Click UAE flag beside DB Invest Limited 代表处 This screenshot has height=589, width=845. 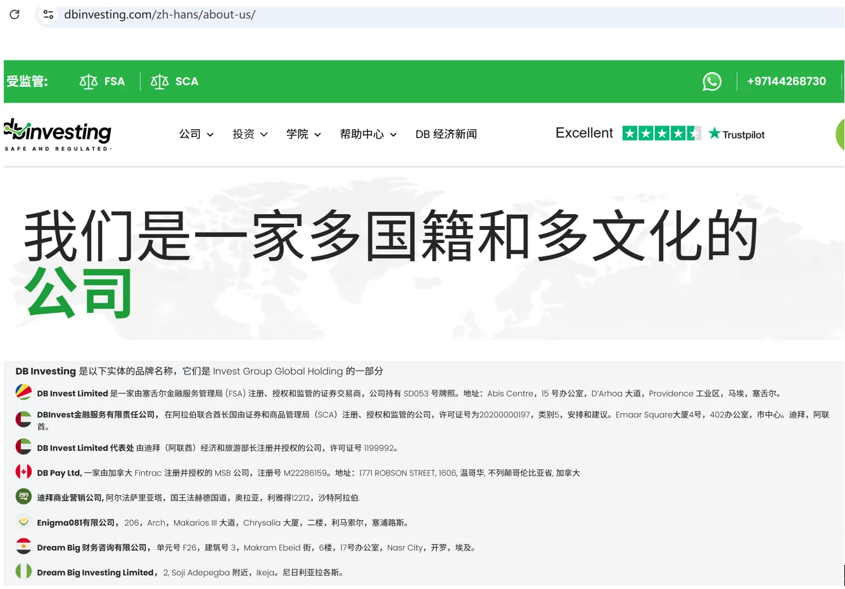pos(23,446)
